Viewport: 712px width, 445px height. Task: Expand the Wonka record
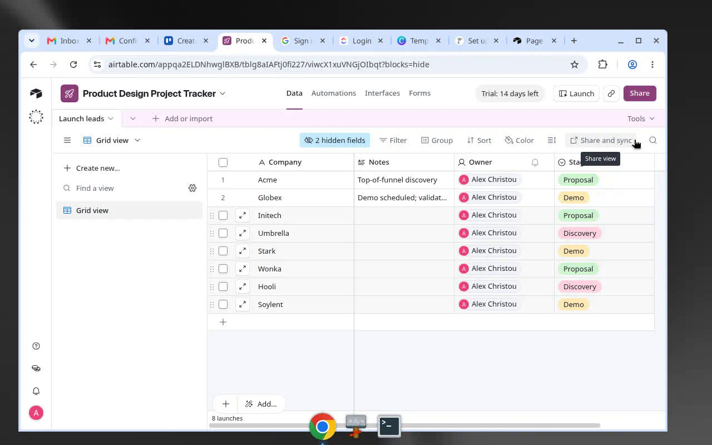pos(243,269)
